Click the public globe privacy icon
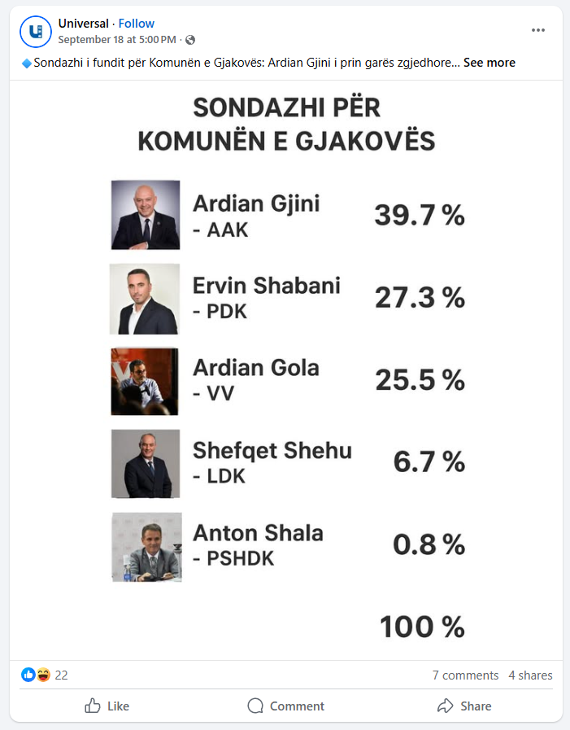The height and width of the screenshot is (730, 570). [x=190, y=40]
